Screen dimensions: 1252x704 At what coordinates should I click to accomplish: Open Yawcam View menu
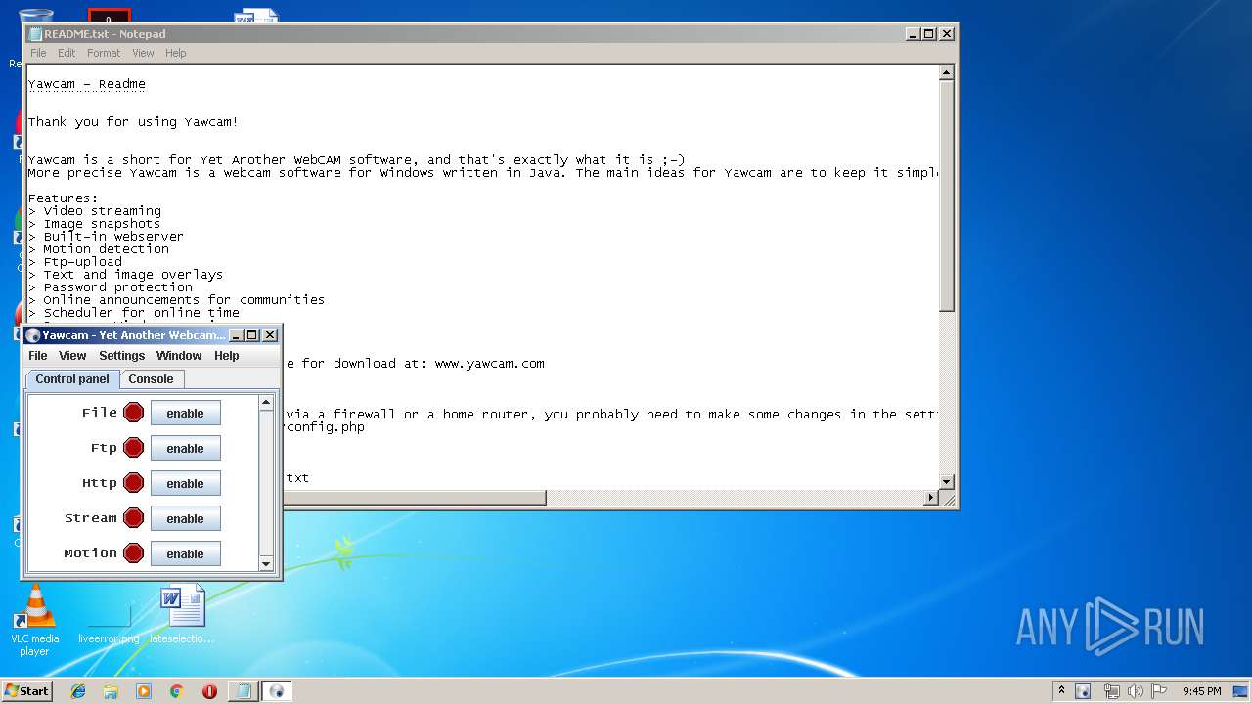click(72, 356)
